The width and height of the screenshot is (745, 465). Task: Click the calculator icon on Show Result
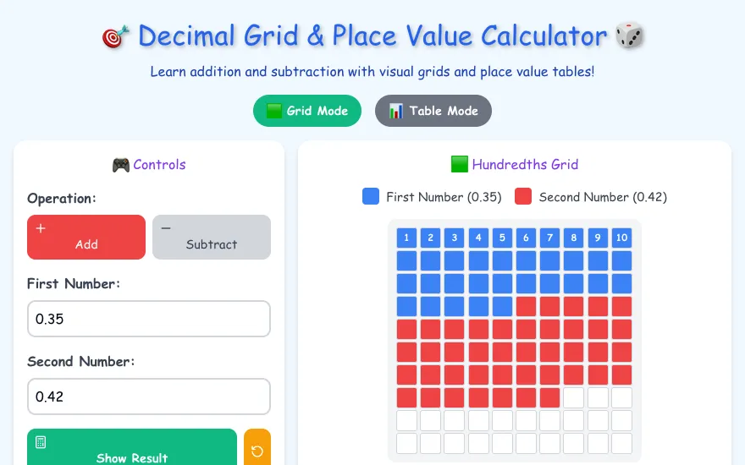(41, 442)
